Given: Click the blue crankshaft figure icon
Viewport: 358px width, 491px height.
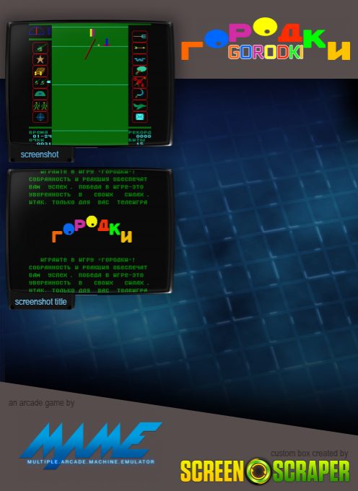Looking at the screenshot, I should (x=139, y=59).
